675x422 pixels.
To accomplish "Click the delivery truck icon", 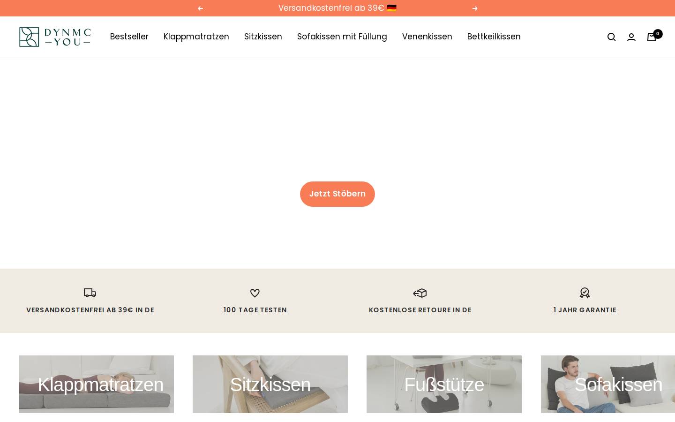I will (90, 293).
